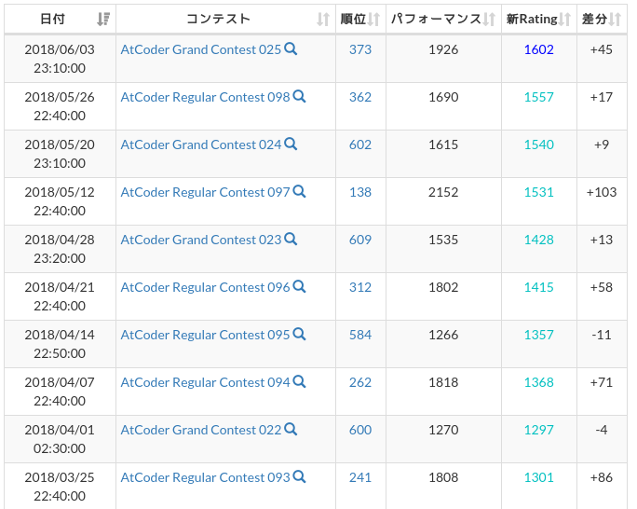Open AtCoder Grand Contest 025 link
The width and height of the screenshot is (637, 509).
point(200,49)
